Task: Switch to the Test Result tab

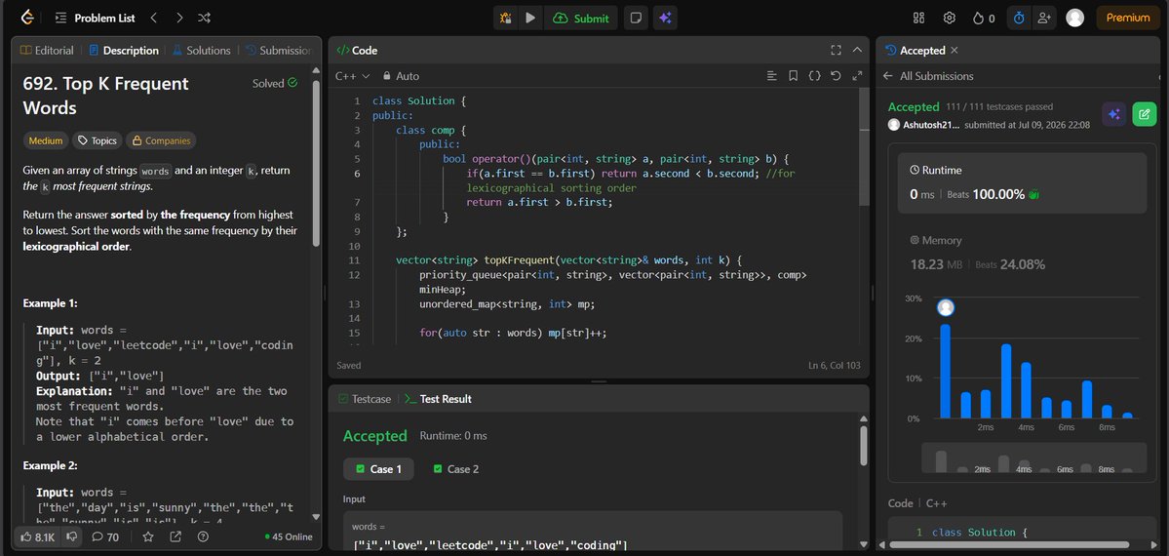Action: point(438,399)
